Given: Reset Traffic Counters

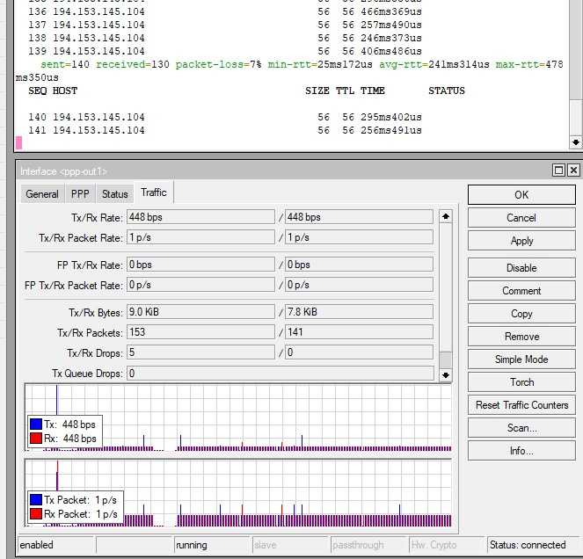Looking at the screenshot, I should pyautogui.click(x=521, y=405).
